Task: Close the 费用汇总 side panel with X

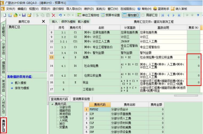Action: click(43, 22)
